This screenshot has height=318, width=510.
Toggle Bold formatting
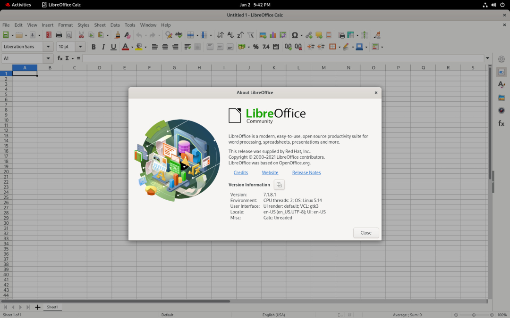click(x=93, y=47)
